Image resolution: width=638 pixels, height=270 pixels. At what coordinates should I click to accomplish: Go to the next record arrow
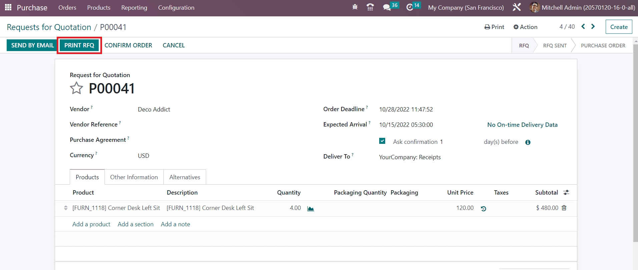[593, 27]
